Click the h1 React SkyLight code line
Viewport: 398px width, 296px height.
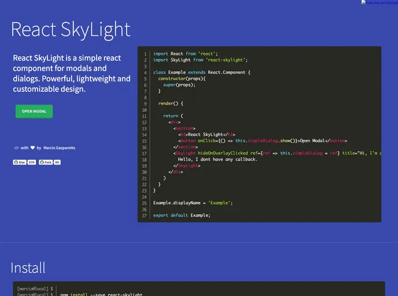tap(207, 135)
